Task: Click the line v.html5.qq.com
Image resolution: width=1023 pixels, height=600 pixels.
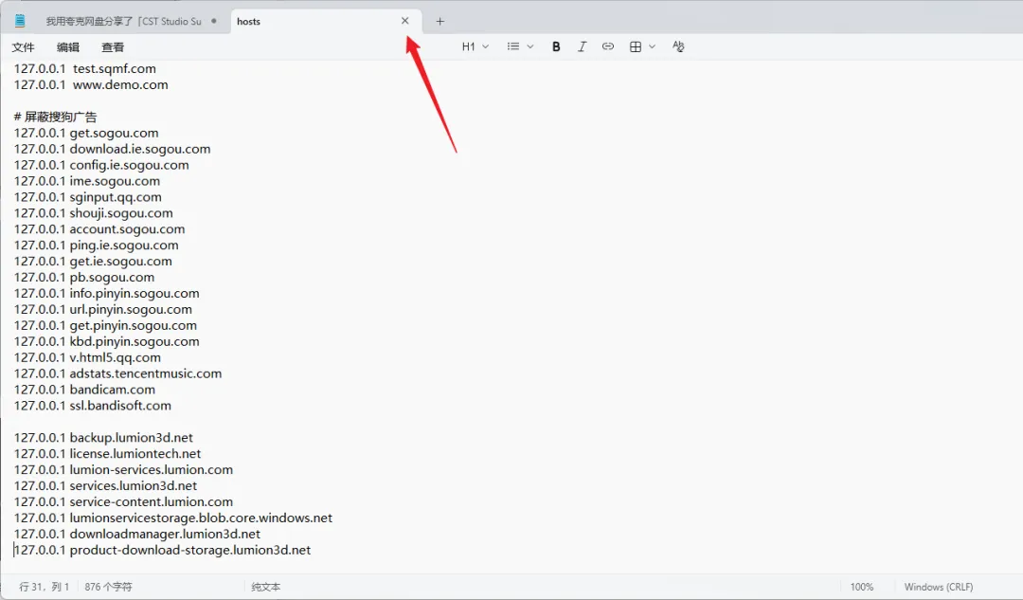Action: pyautogui.click(x=87, y=357)
